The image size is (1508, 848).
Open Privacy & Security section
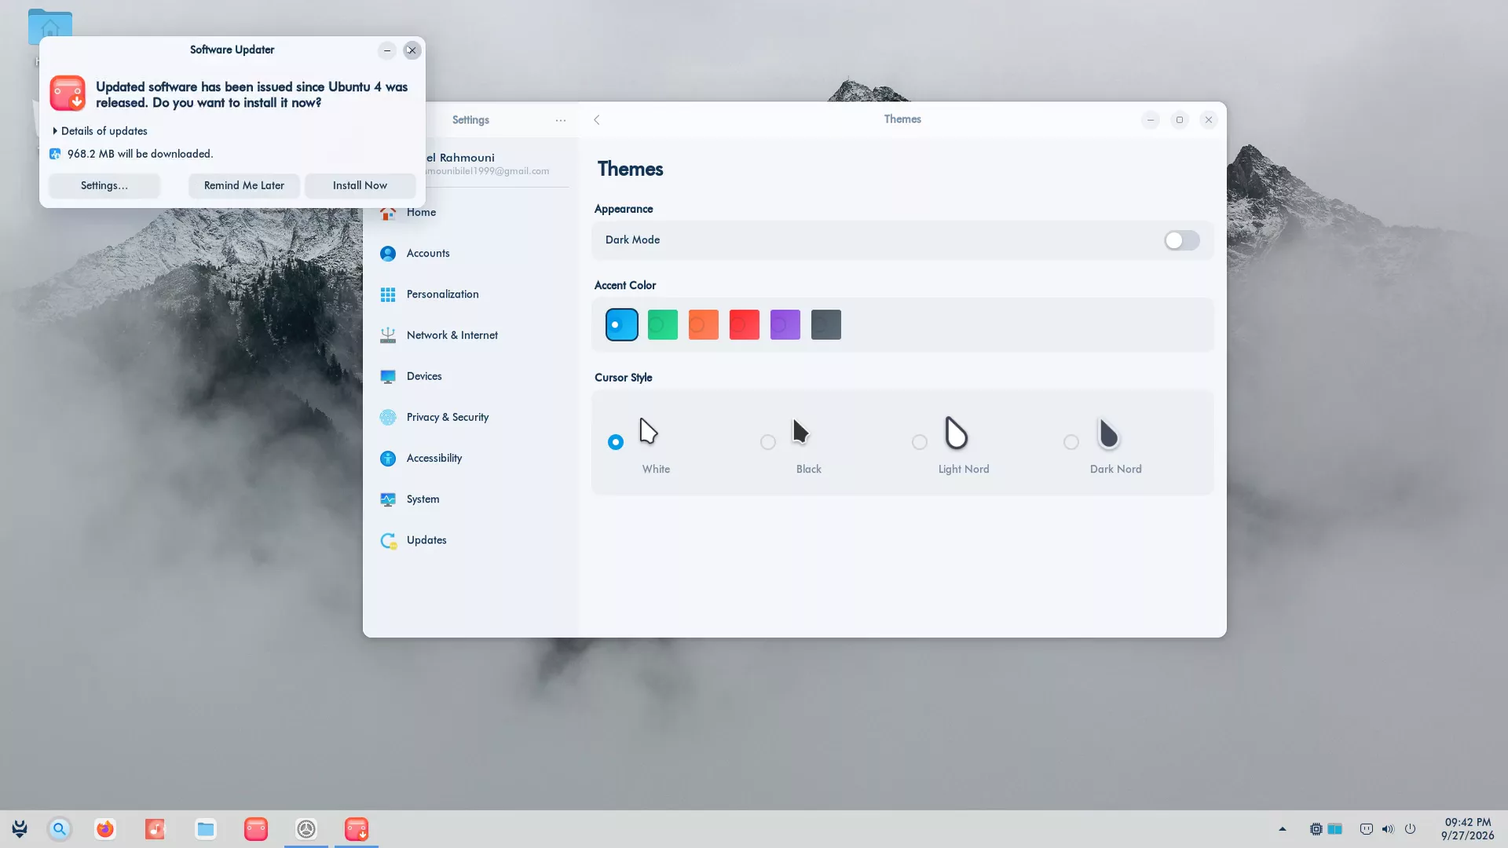point(448,418)
